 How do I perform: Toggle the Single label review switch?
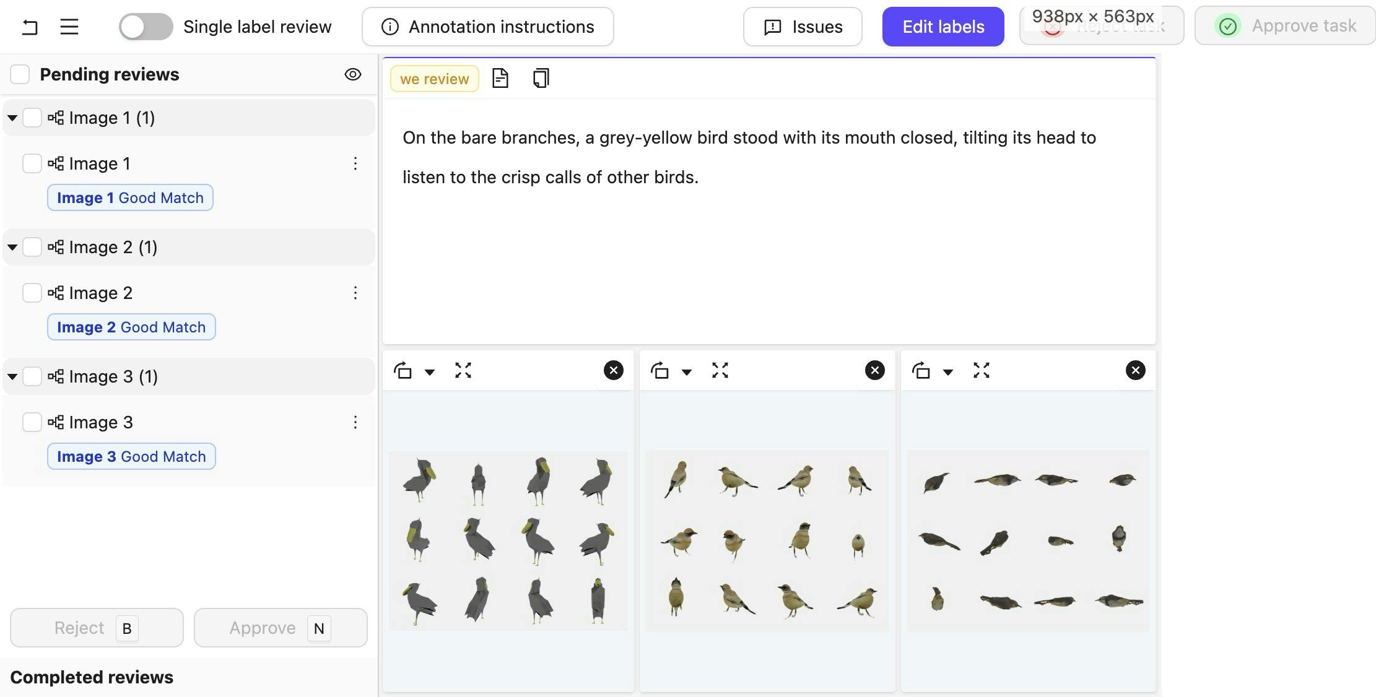click(146, 27)
